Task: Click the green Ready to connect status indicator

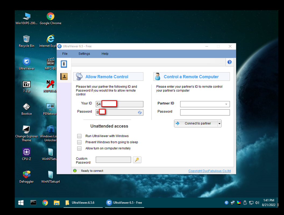Action: [75, 171]
